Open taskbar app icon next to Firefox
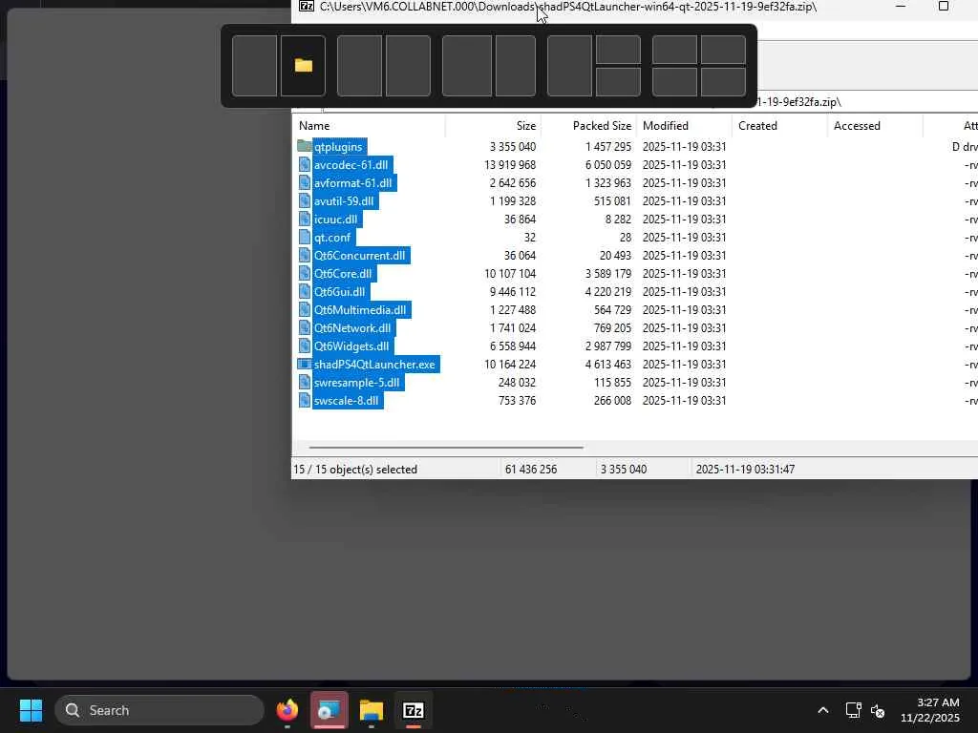Viewport: 978px width, 733px height. [x=330, y=710]
